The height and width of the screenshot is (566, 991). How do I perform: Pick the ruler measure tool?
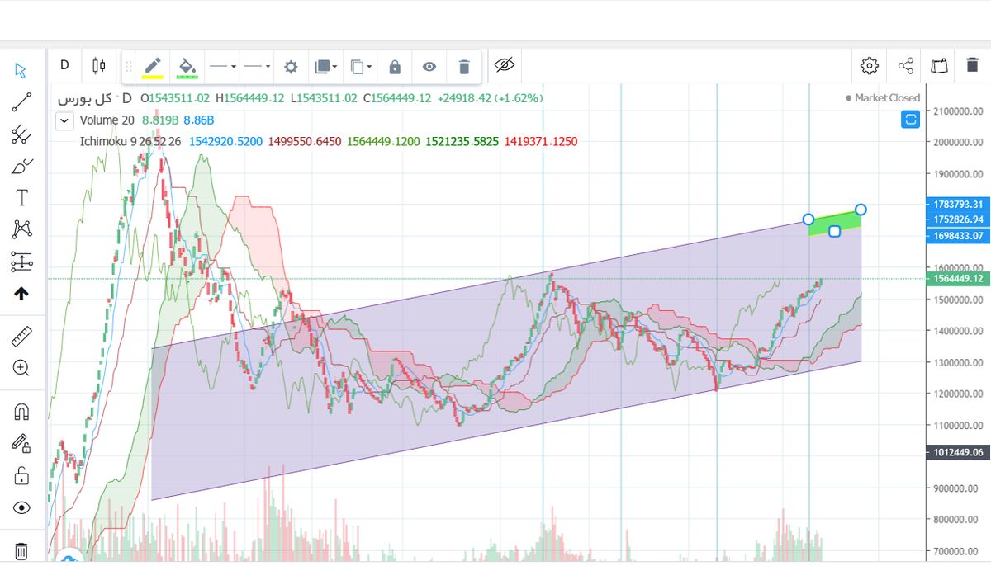point(21,337)
